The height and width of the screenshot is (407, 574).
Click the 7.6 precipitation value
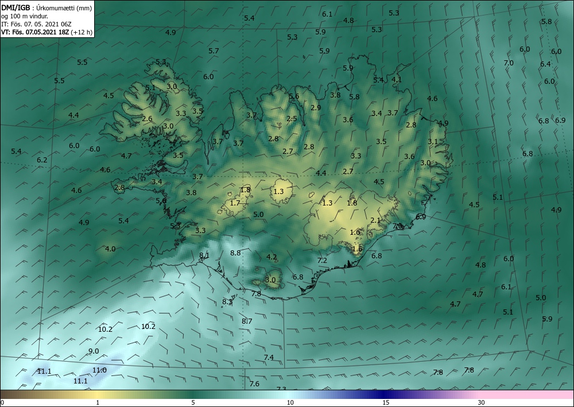click(x=254, y=383)
